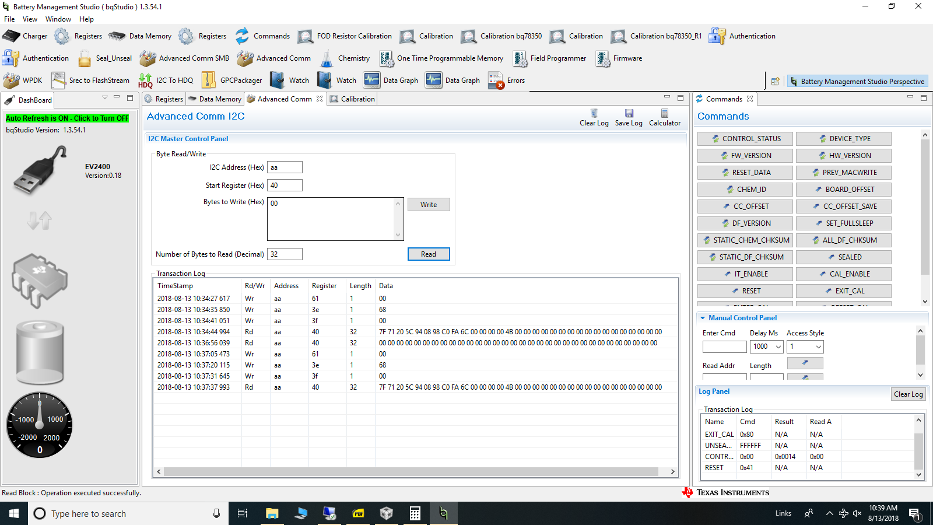Minimize the DashBoard view panel
Image resolution: width=933 pixels, height=525 pixels.
[117, 97]
